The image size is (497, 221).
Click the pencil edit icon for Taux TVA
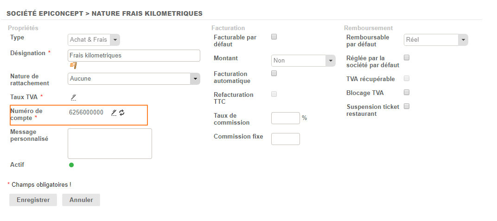pos(73,97)
